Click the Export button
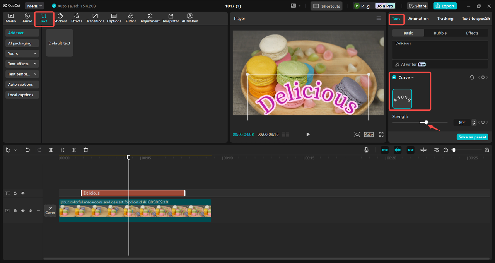495x263 pixels. 445,6
